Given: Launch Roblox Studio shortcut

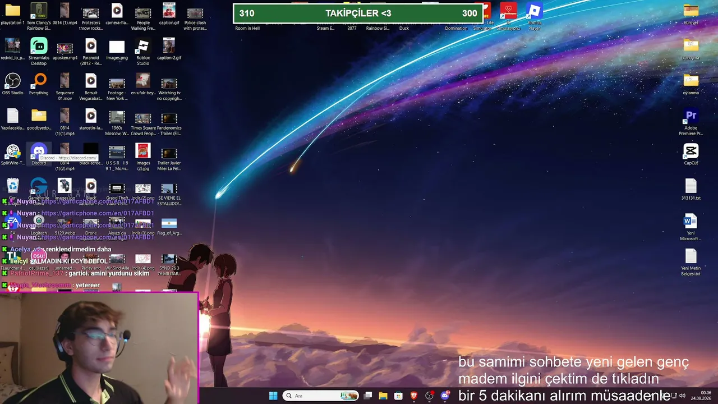Looking at the screenshot, I should pyautogui.click(x=143, y=52).
